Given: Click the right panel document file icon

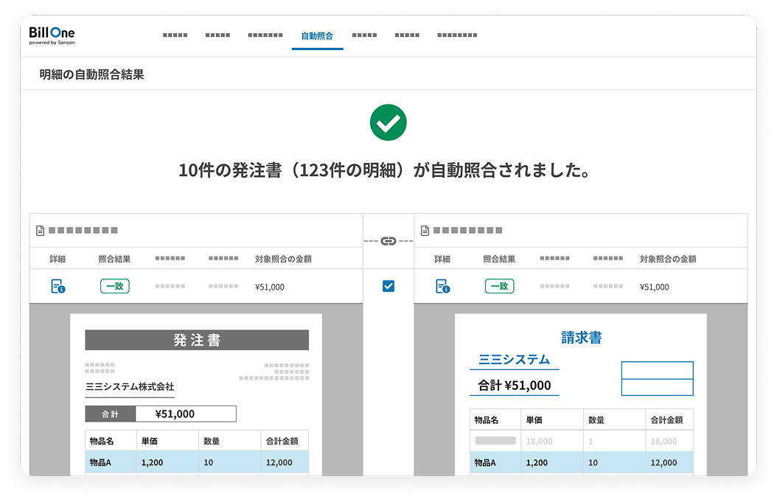Looking at the screenshot, I should (x=425, y=231).
